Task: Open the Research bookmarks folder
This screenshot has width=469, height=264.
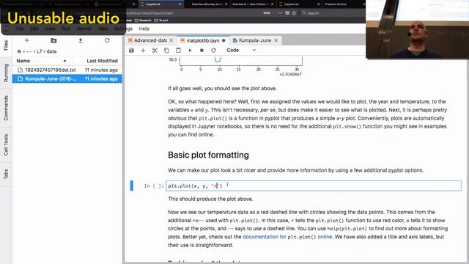Action: click(x=143, y=21)
